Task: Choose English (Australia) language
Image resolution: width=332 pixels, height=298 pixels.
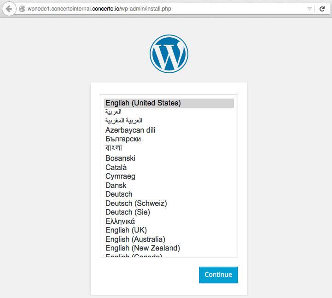Action: (x=169, y=240)
